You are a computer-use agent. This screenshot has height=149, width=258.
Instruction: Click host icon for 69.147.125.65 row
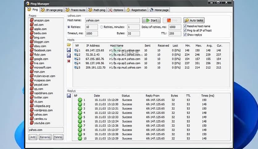(x=76, y=50)
